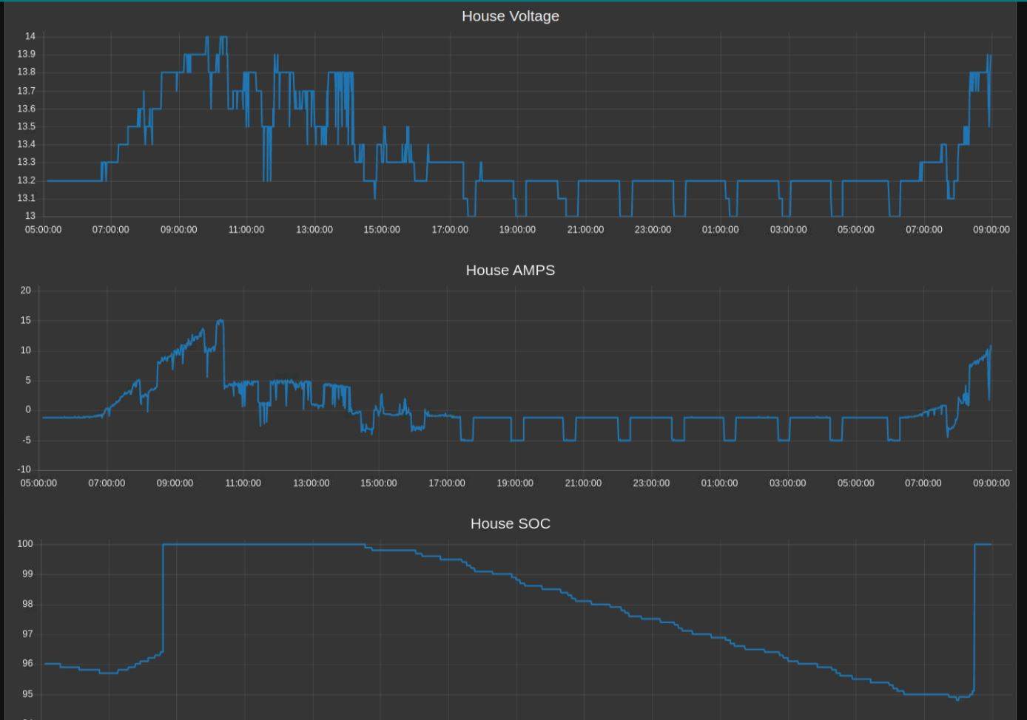
Task: Click the 95 label on House SOC y-axis
Action: click(x=27, y=695)
